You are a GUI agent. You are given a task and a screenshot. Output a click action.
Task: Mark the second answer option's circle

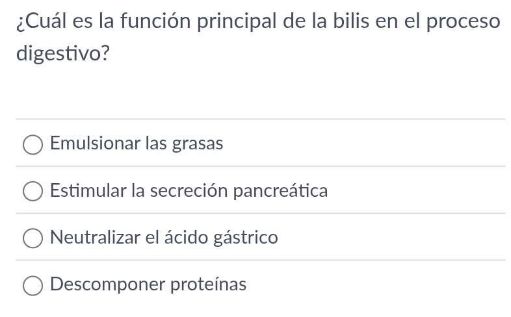click(x=33, y=192)
